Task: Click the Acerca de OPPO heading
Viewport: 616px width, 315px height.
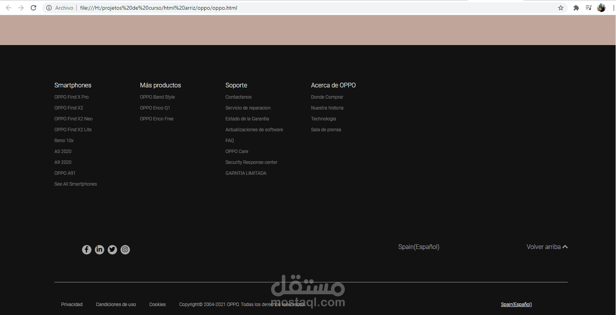Action: pos(334,85)
